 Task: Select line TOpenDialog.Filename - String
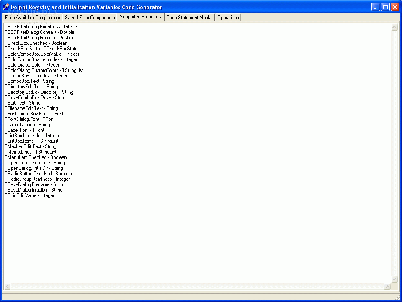pos(35,163)
